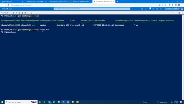Open the account profile menu
The image size is (184, 104).
click(x=174, y=9)
